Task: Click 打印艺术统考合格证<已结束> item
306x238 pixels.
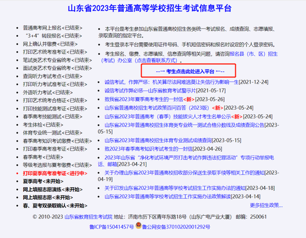Action: [x=55, y=100]
